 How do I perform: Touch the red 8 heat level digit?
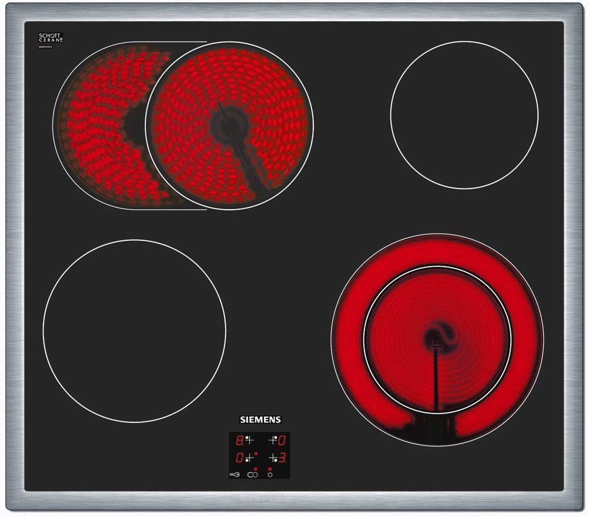(x=239, y=440)
